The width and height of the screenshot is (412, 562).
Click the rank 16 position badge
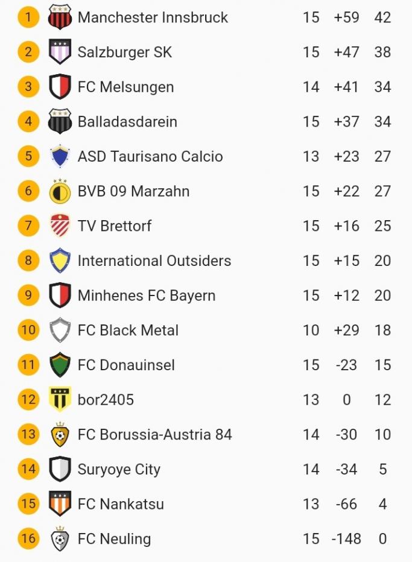pyautogui.click(x=28, y=539)
